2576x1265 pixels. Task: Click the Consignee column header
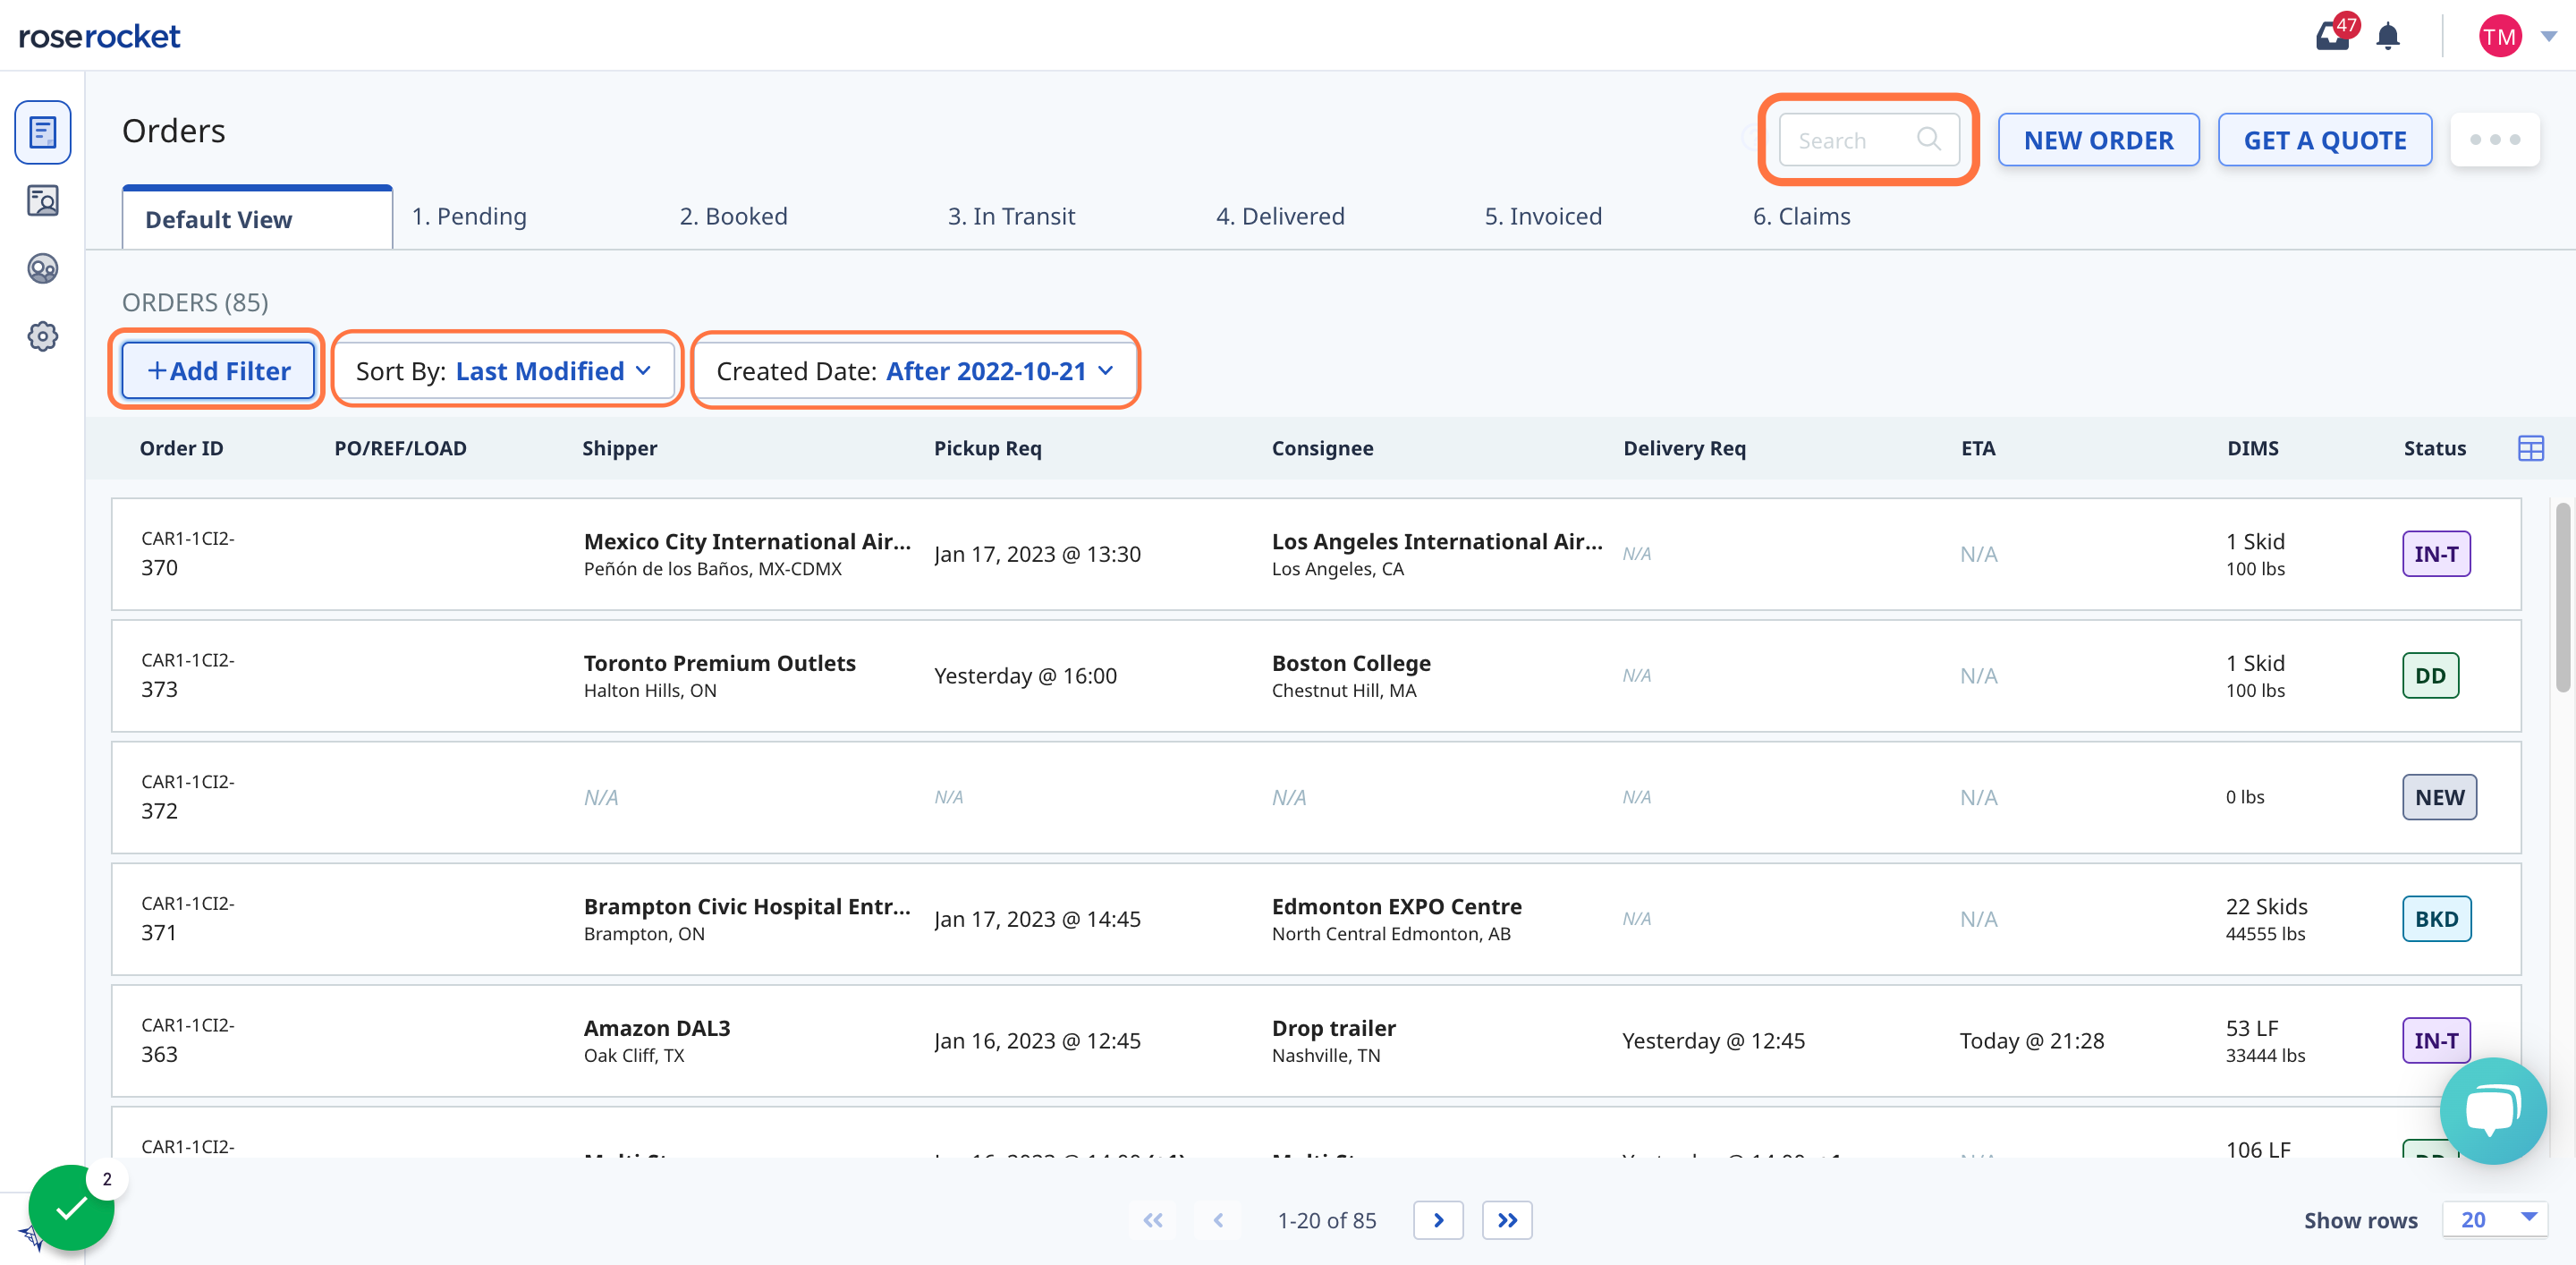[1322, 448]
